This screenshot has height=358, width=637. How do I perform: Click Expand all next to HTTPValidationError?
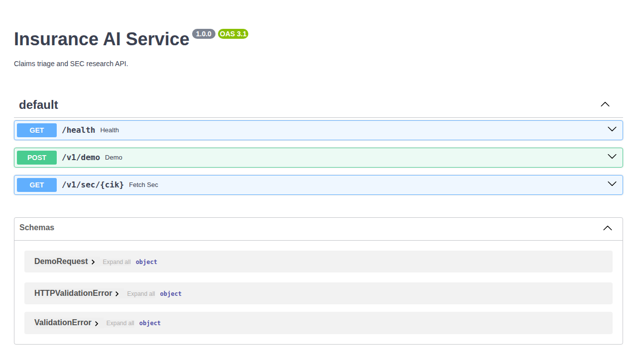click(x=141, y=294)
